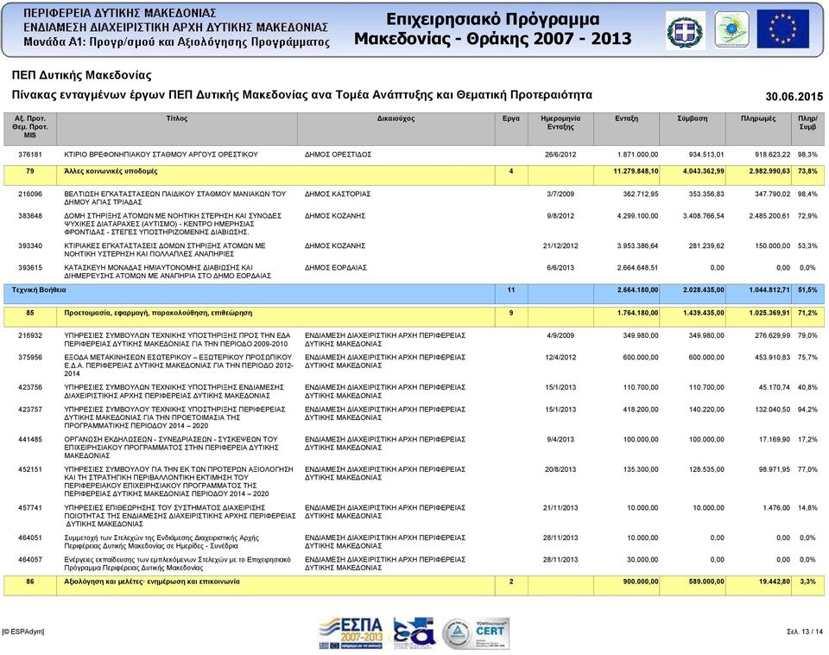Select MIS code 464057
This screenshot has width=829, height=655.
point(30,559)
